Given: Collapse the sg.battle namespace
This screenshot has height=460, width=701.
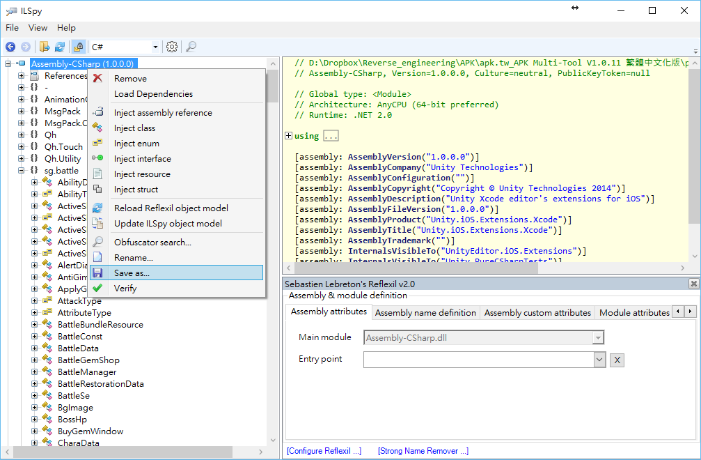Looking at the screenshot, I should tap(21, 170).
